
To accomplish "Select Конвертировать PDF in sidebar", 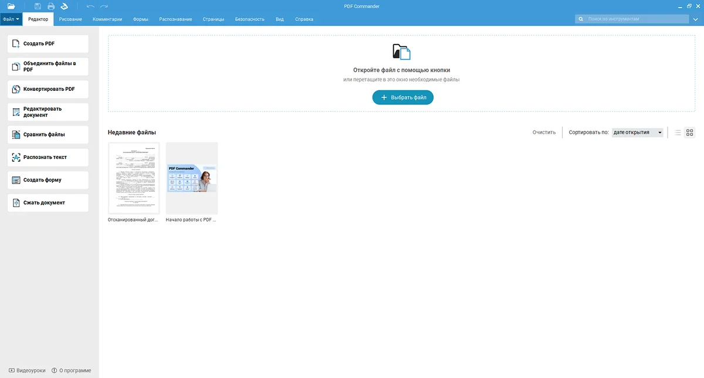I will pyautogui.click(x=48, y=89).
